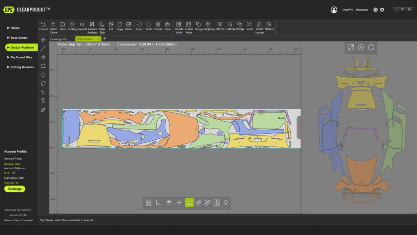Toggle the ruler measure icon

coord(198,202)
